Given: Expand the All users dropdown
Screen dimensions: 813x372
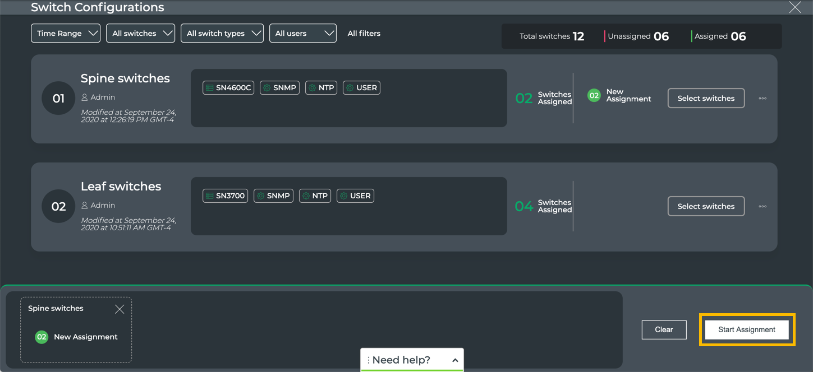Looking at the screenshot, I should point(303,34).
